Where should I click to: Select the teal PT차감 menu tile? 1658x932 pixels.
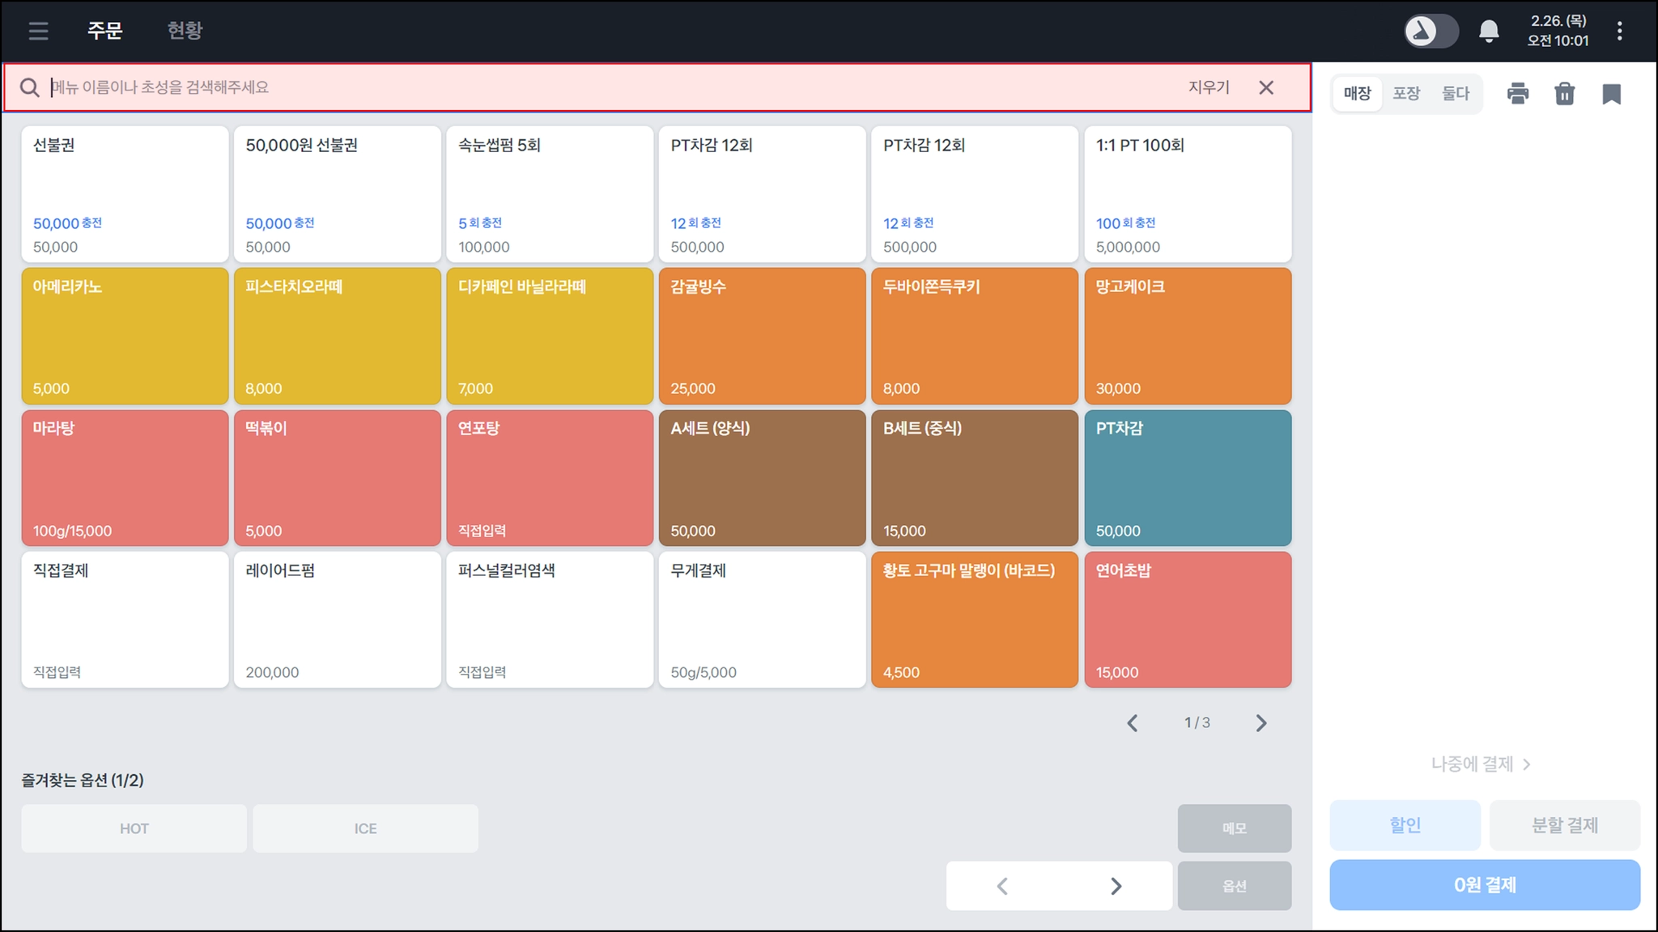(1187, 477)
